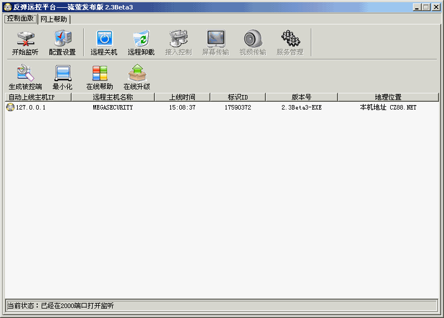Viewport: 444px width, 318px height.
Task: Click 在线升级 online upgrade icon
Action: [x=137, y=77]
